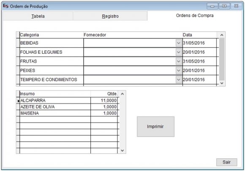Select the MAISENA insumo row
The width and height of the screenshot is (245, 171).
tap(55, 113)
